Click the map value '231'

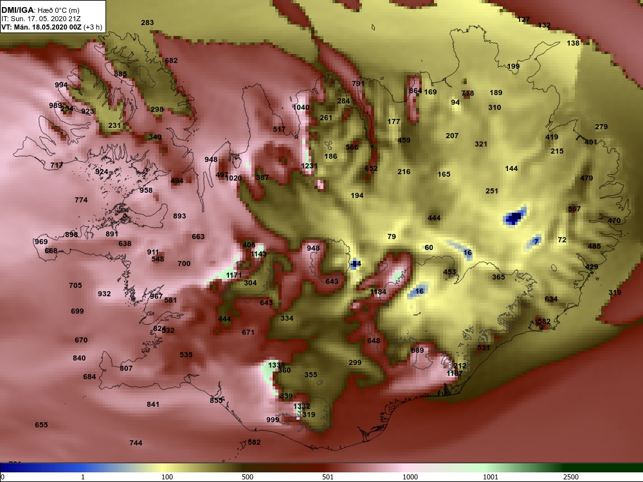[x=114, y=125]
